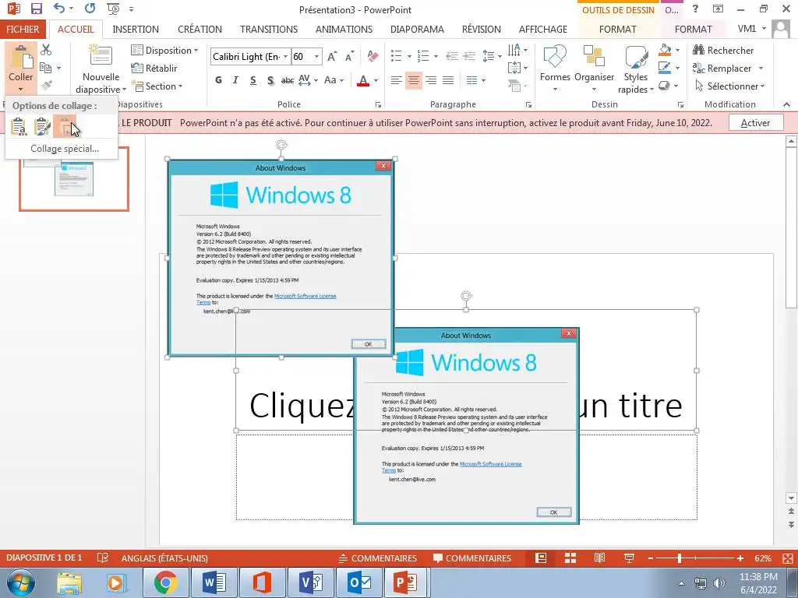Toggle bold (G) formatting
This screenshot has height=598, width=798.
click(x=218, y=80)
